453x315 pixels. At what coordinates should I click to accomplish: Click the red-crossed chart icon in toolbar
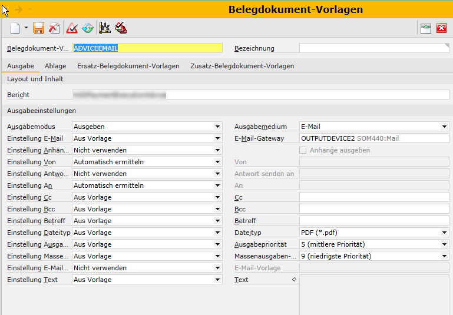pyautogui.click(x=121, y=28)
